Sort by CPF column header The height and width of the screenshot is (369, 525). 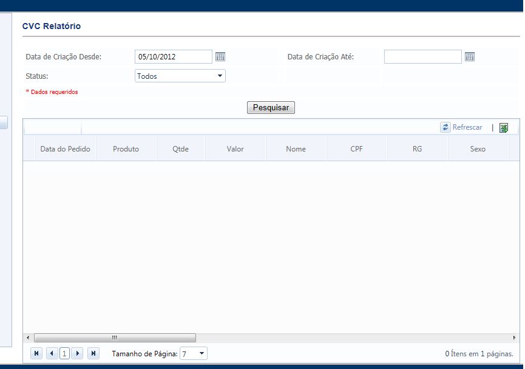pyautogui.click(x=357, y=149)
